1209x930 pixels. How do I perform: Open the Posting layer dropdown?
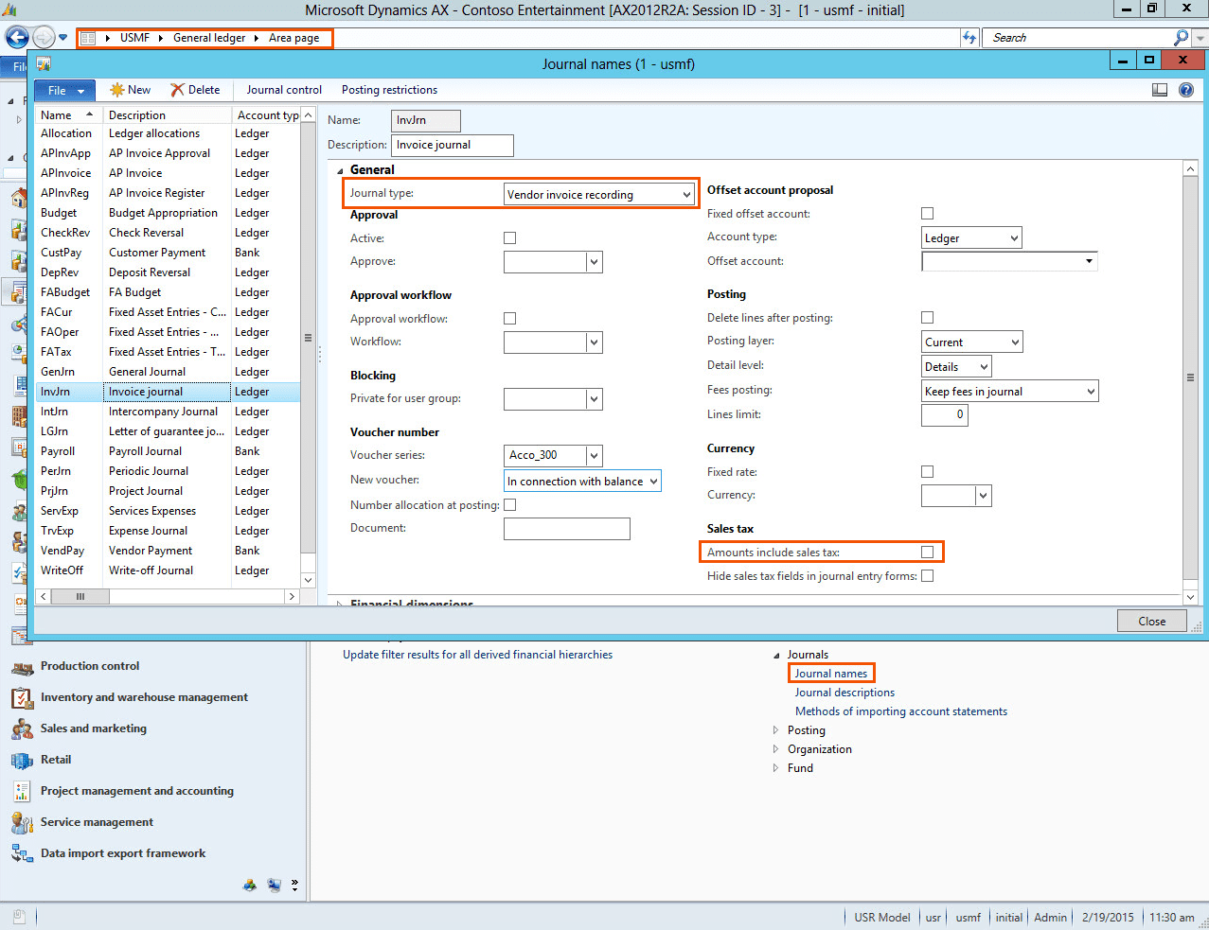(1014, 342)
